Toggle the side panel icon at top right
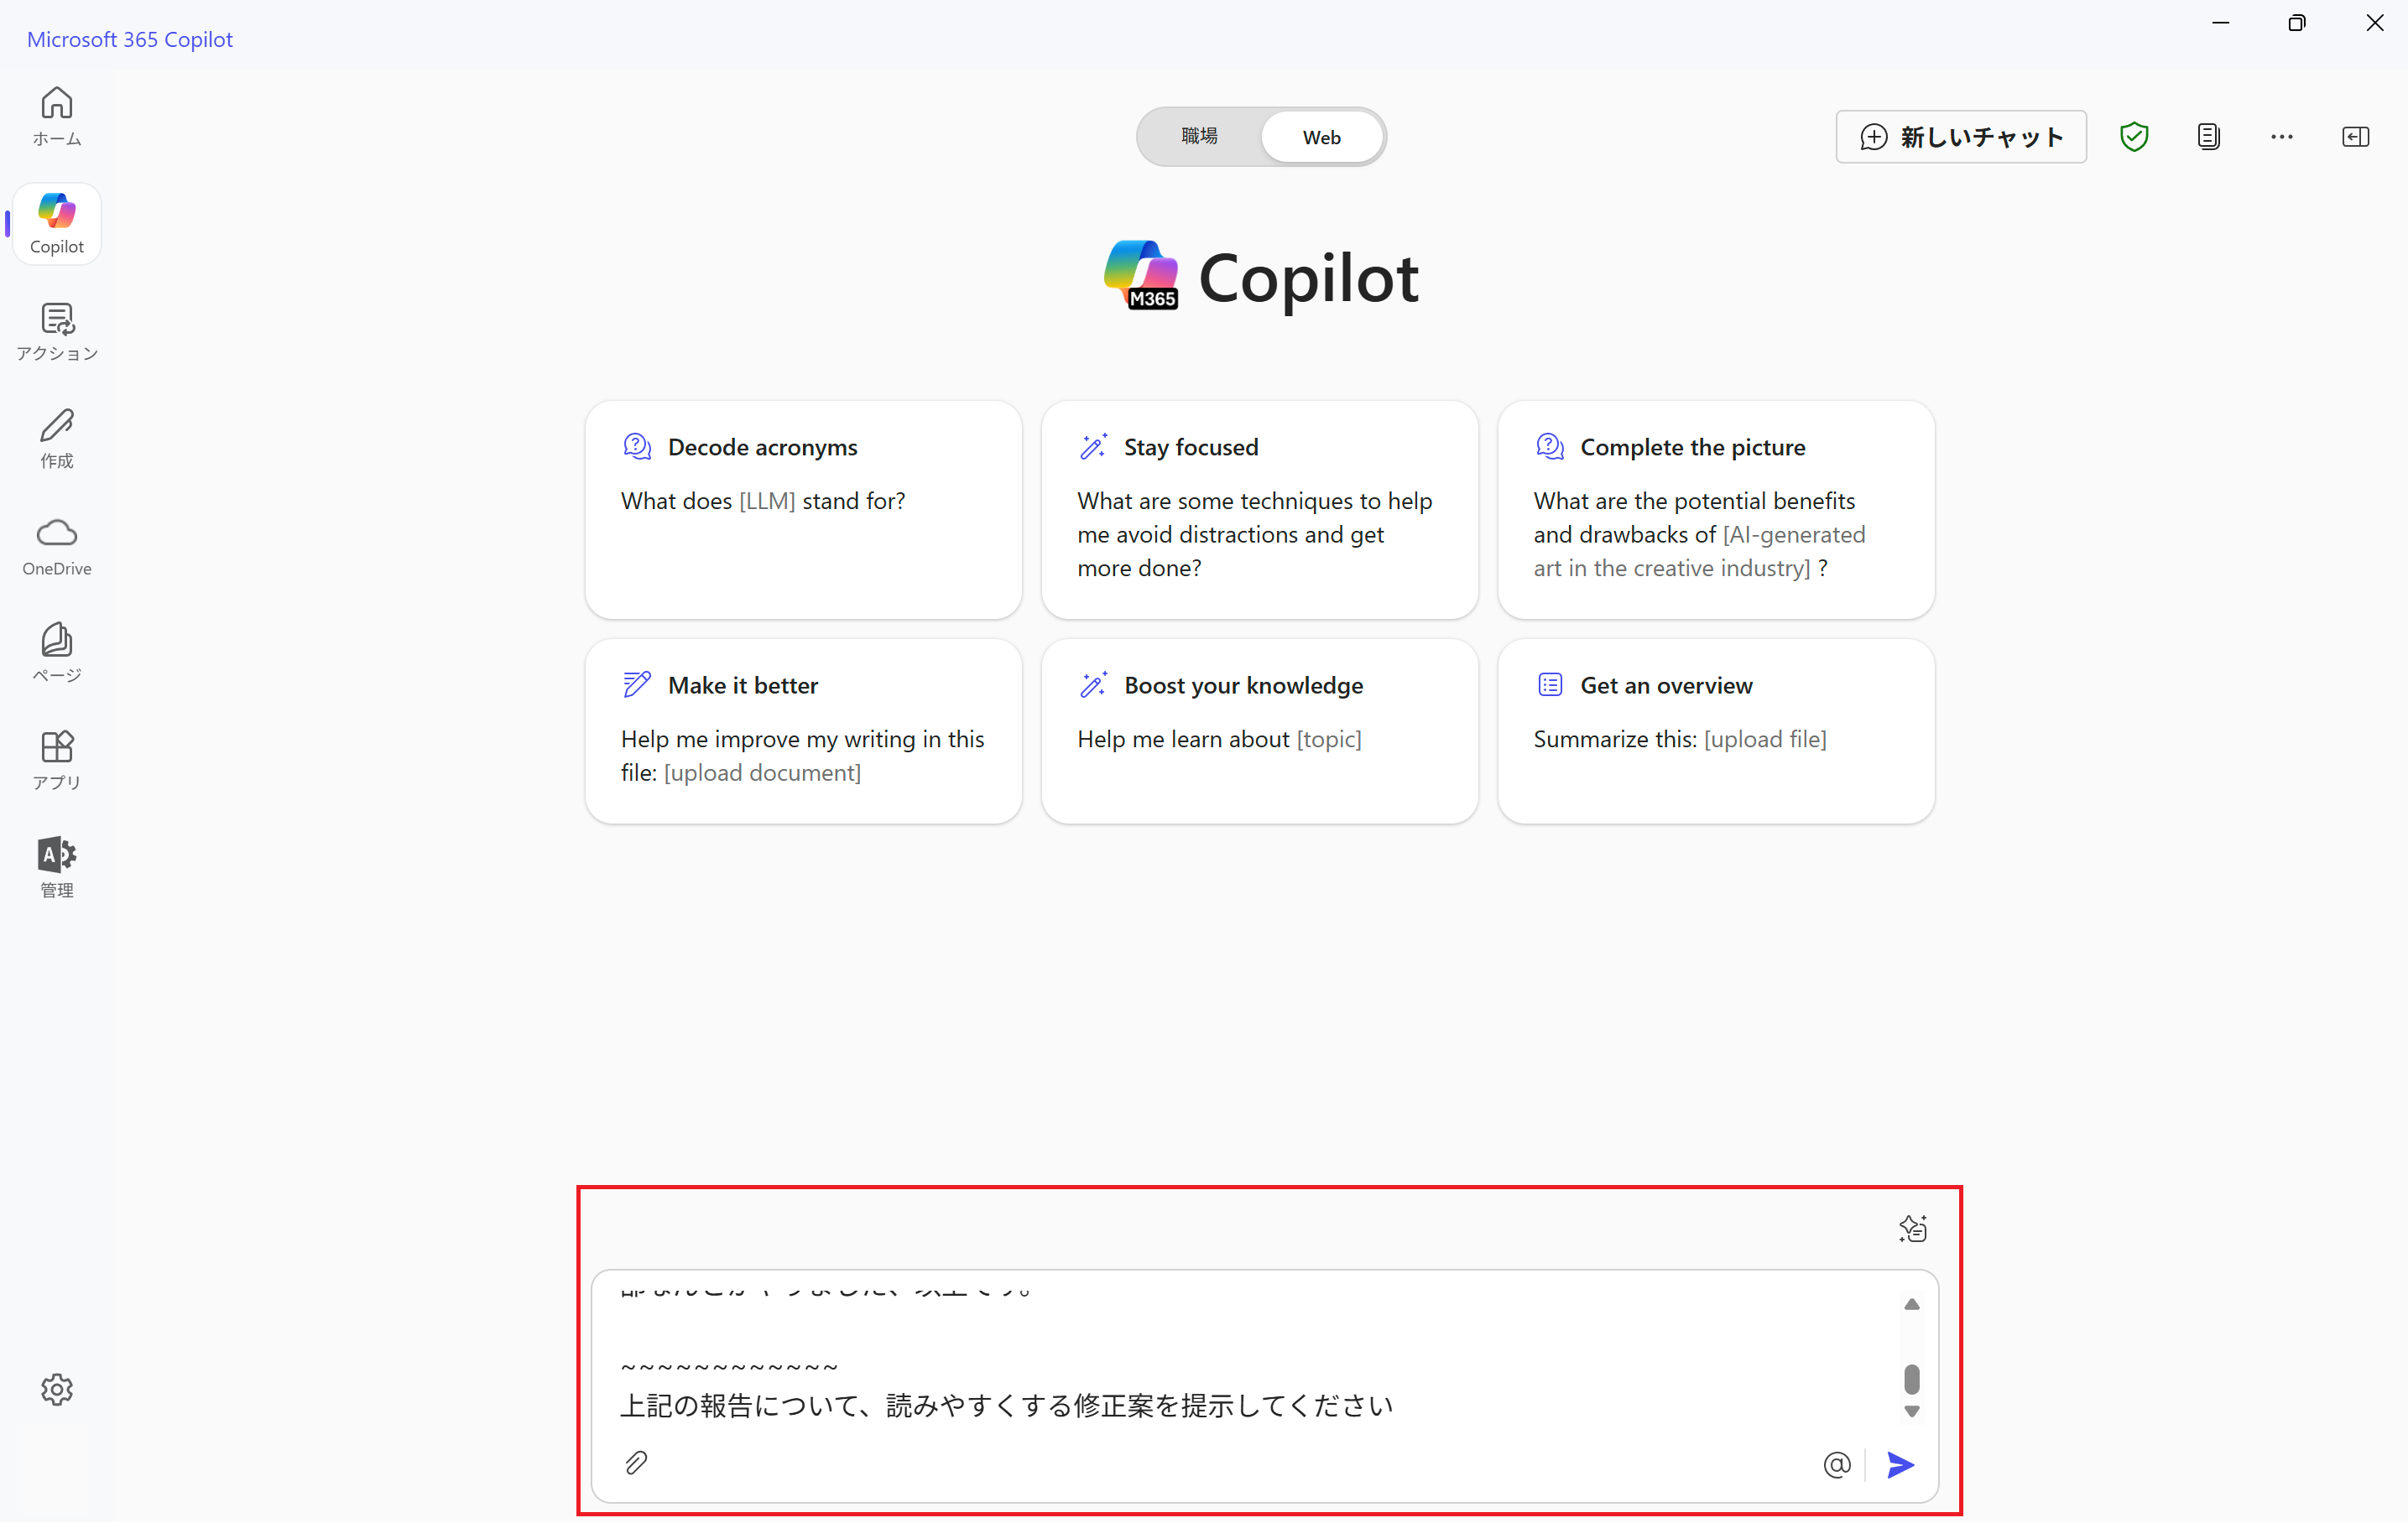The image size is (2408, 1523). 2356,137
